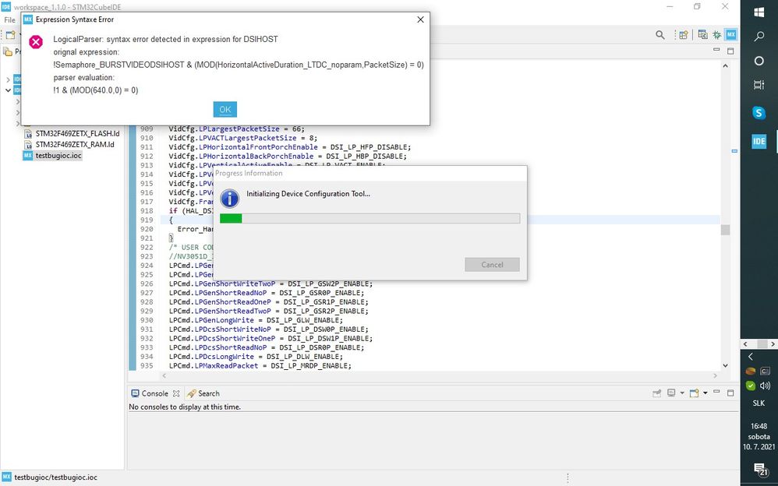
Task: Select STM32F469ZETX_RAM.ld in Project Explorer
Action: pyautogui.click(x=75, y=145)
